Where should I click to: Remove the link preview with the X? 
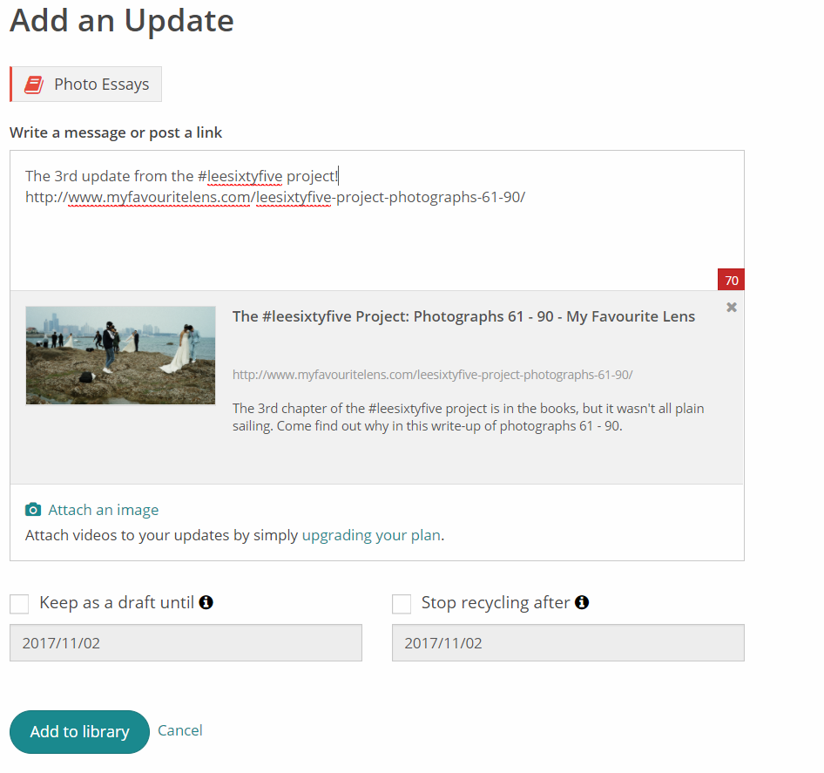[x=732, y=307]
